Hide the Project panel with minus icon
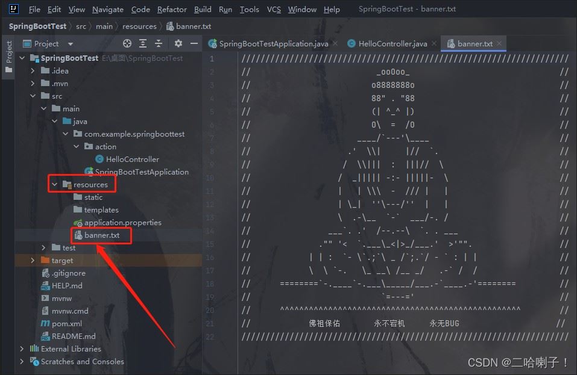Screen dimensions: 577x375 click(194, 44)
